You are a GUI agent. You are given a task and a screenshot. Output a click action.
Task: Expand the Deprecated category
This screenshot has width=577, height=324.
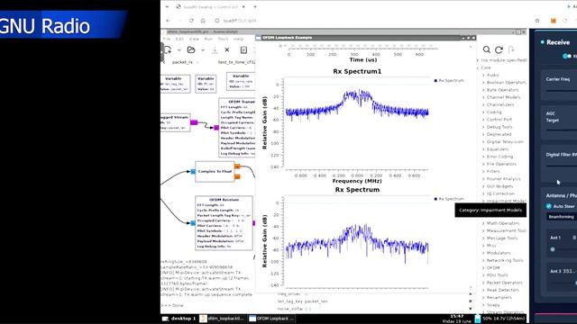coord(483,134)
